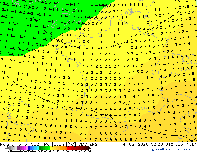Click the '[gdpm]' unit label

pyautogui.click(x=59, y=145)
